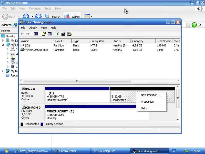Select the WINXPLUXURY (E:) volume row icon

(x=22, y=50)
